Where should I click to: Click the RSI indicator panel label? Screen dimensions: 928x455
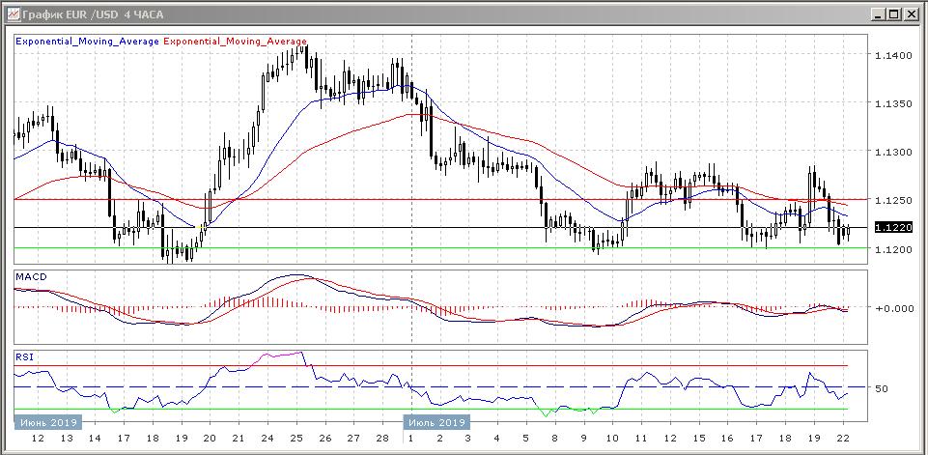[x=23, y=356]
